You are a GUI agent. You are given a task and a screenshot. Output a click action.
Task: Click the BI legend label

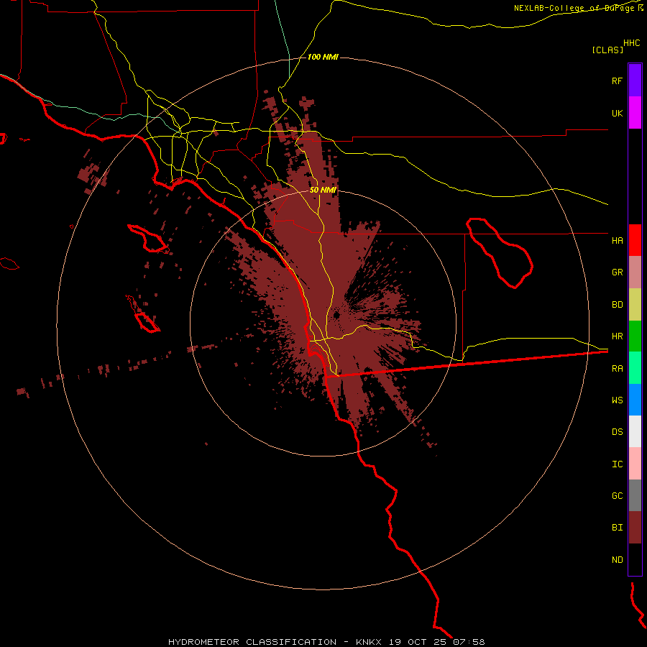pos(618,528)
